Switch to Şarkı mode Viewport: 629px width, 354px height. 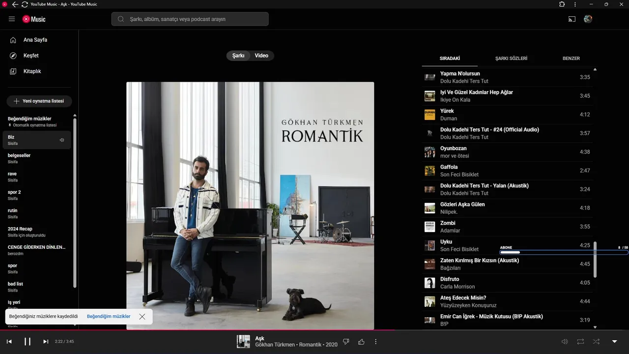(x=238, y=56)
